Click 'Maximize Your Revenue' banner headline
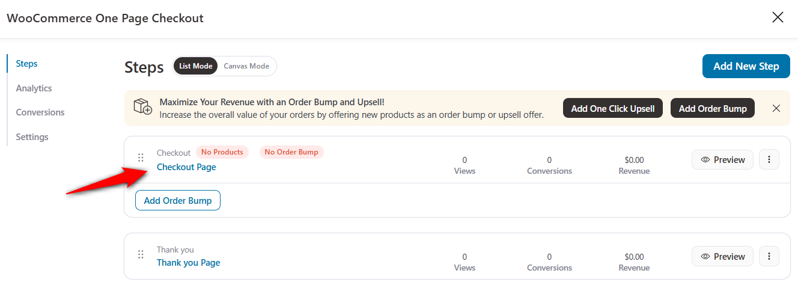This screenshot has width=798, height=291. click(272, 102)
